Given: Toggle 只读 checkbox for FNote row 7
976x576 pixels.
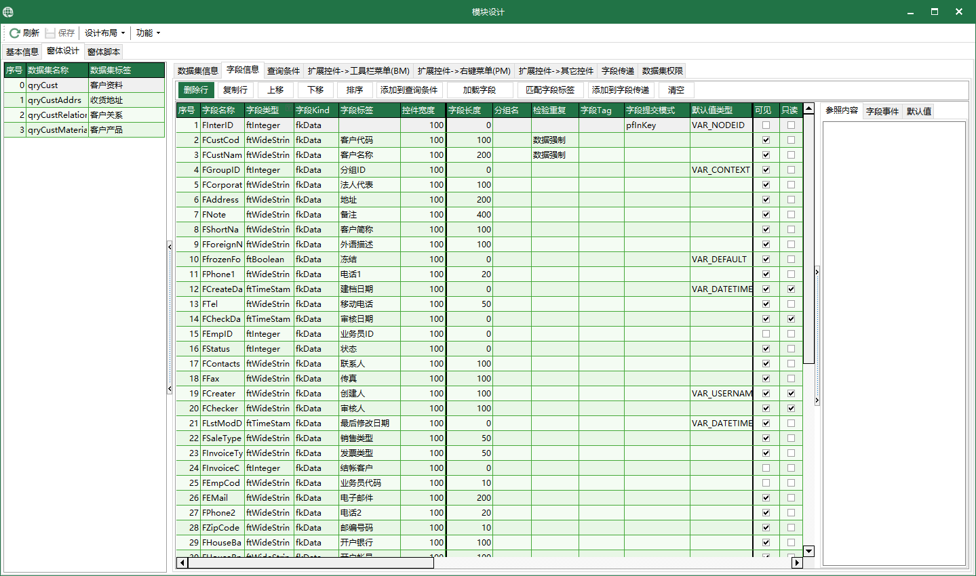Looking at the screenshot, I should click(791, 214).
